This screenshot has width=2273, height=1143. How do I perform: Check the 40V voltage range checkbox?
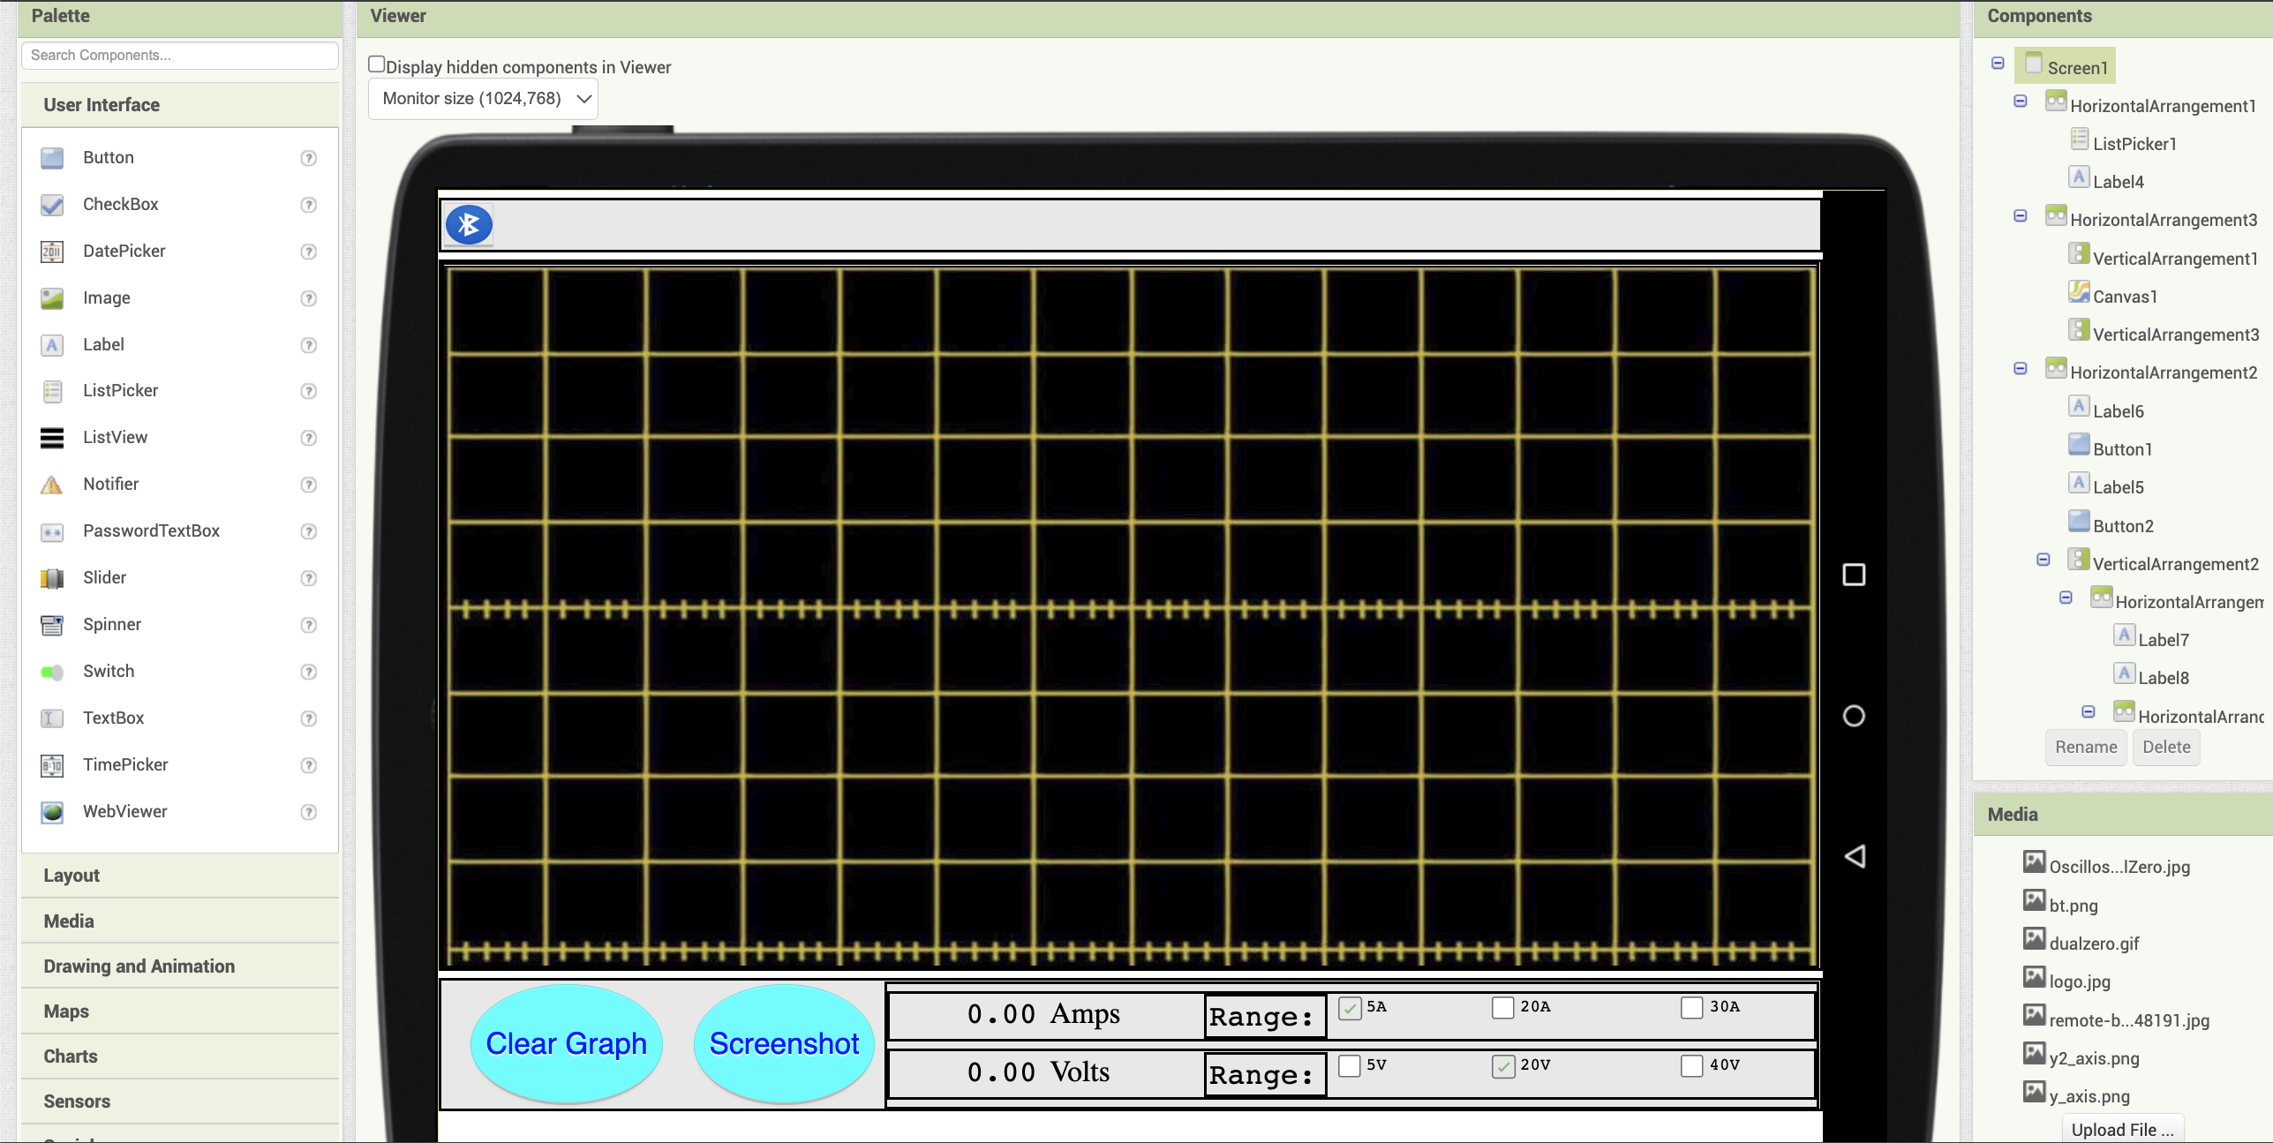click(1691, 1065)
